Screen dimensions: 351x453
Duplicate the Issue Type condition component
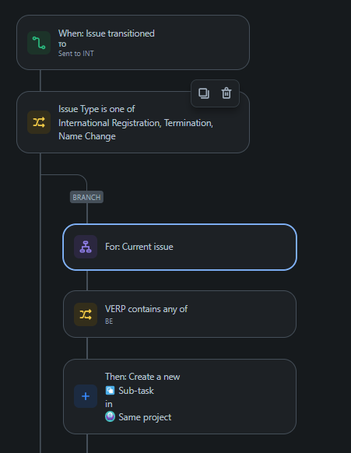pyautogui.click(x=204, y=93)
